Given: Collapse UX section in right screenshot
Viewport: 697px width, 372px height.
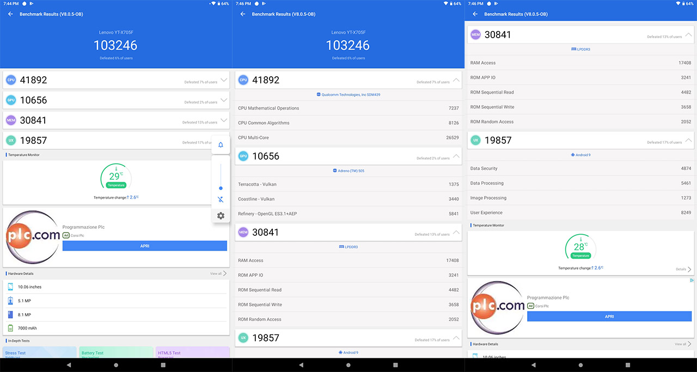Looking at the screenshot, I should tap(688, 141).
